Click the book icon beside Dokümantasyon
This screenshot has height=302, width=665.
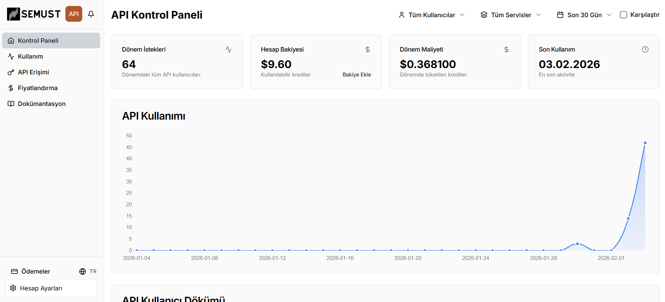(x=11, y=104)
